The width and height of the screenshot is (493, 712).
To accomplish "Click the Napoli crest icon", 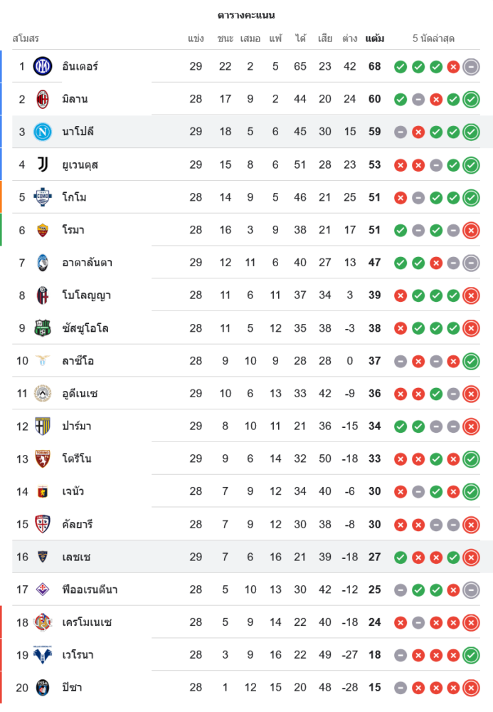I will pyautogui.click(x=43, y=132).
